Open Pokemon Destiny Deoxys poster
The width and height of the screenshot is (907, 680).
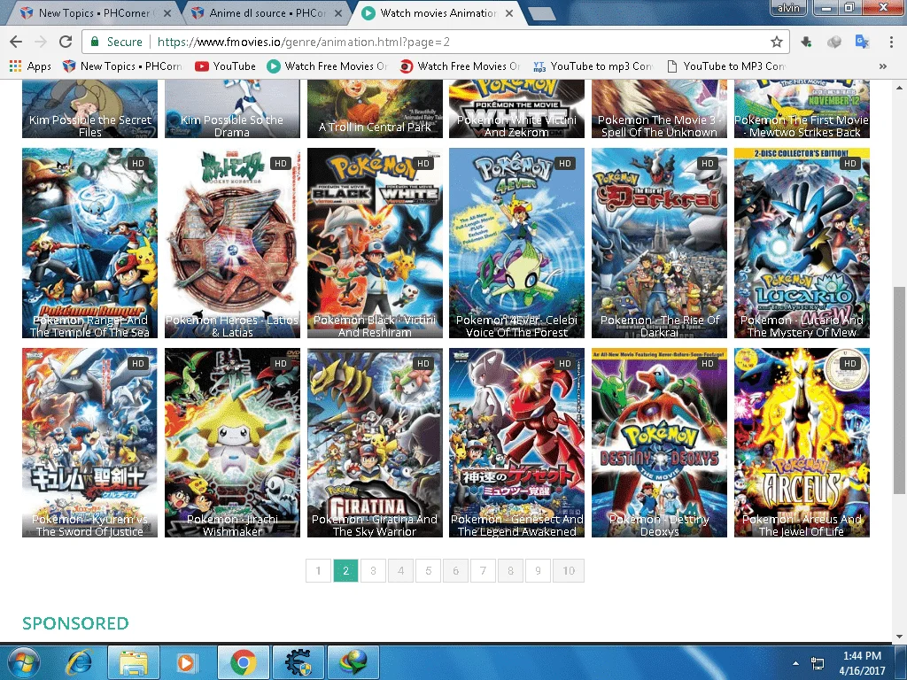pyautogui.click(x=659, y=443)
